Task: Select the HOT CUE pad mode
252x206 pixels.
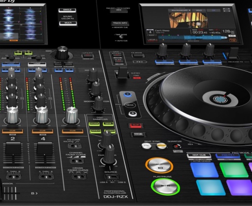Action: click(x=199, y=155)
